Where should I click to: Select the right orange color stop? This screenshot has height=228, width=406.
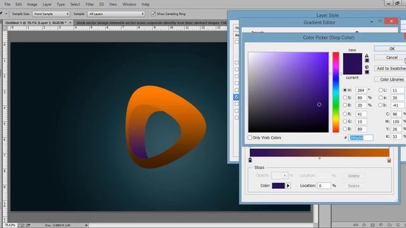tap(389, 160)
